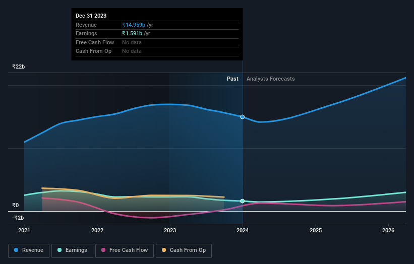Click the tooltip Revenue row label
The image size is (414, 264).
pyautogui.click(x=86, y=25)
